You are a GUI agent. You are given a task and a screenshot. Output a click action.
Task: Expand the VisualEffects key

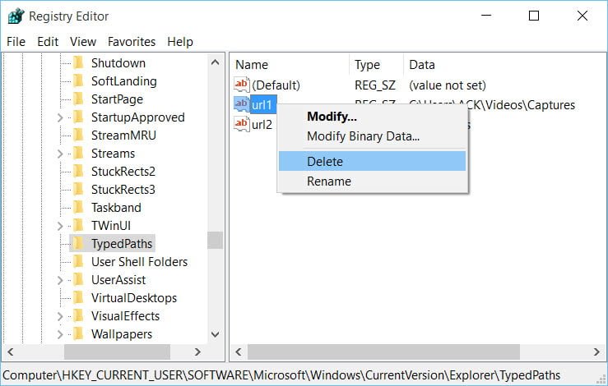pos(60,316)
